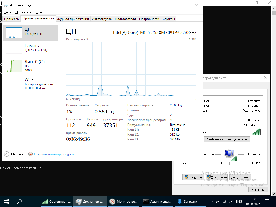276x207 pixels.
Task: Select the Wi-Fi graph thumbnail
Action: (x=14, y=84)
